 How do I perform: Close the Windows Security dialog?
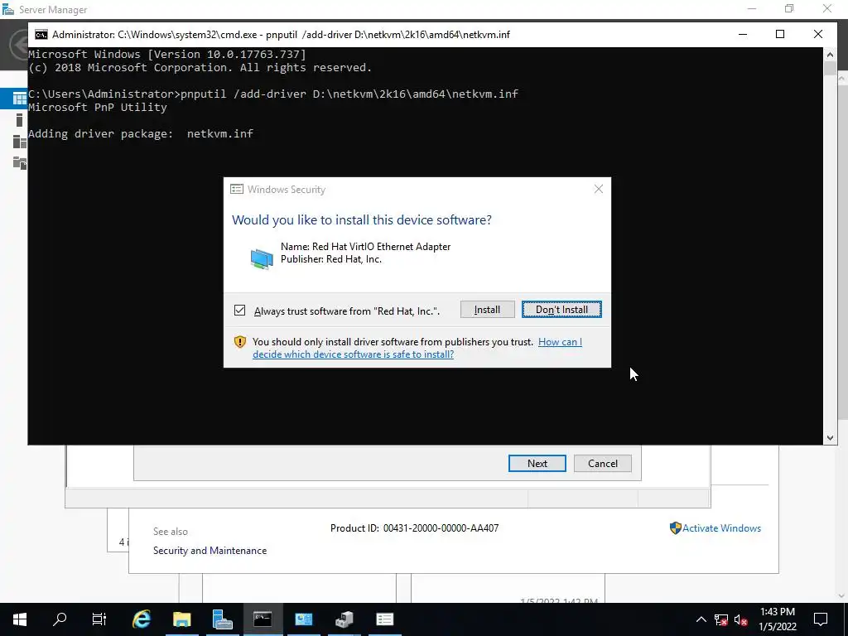pyautogui.click(x=598, y=189)
